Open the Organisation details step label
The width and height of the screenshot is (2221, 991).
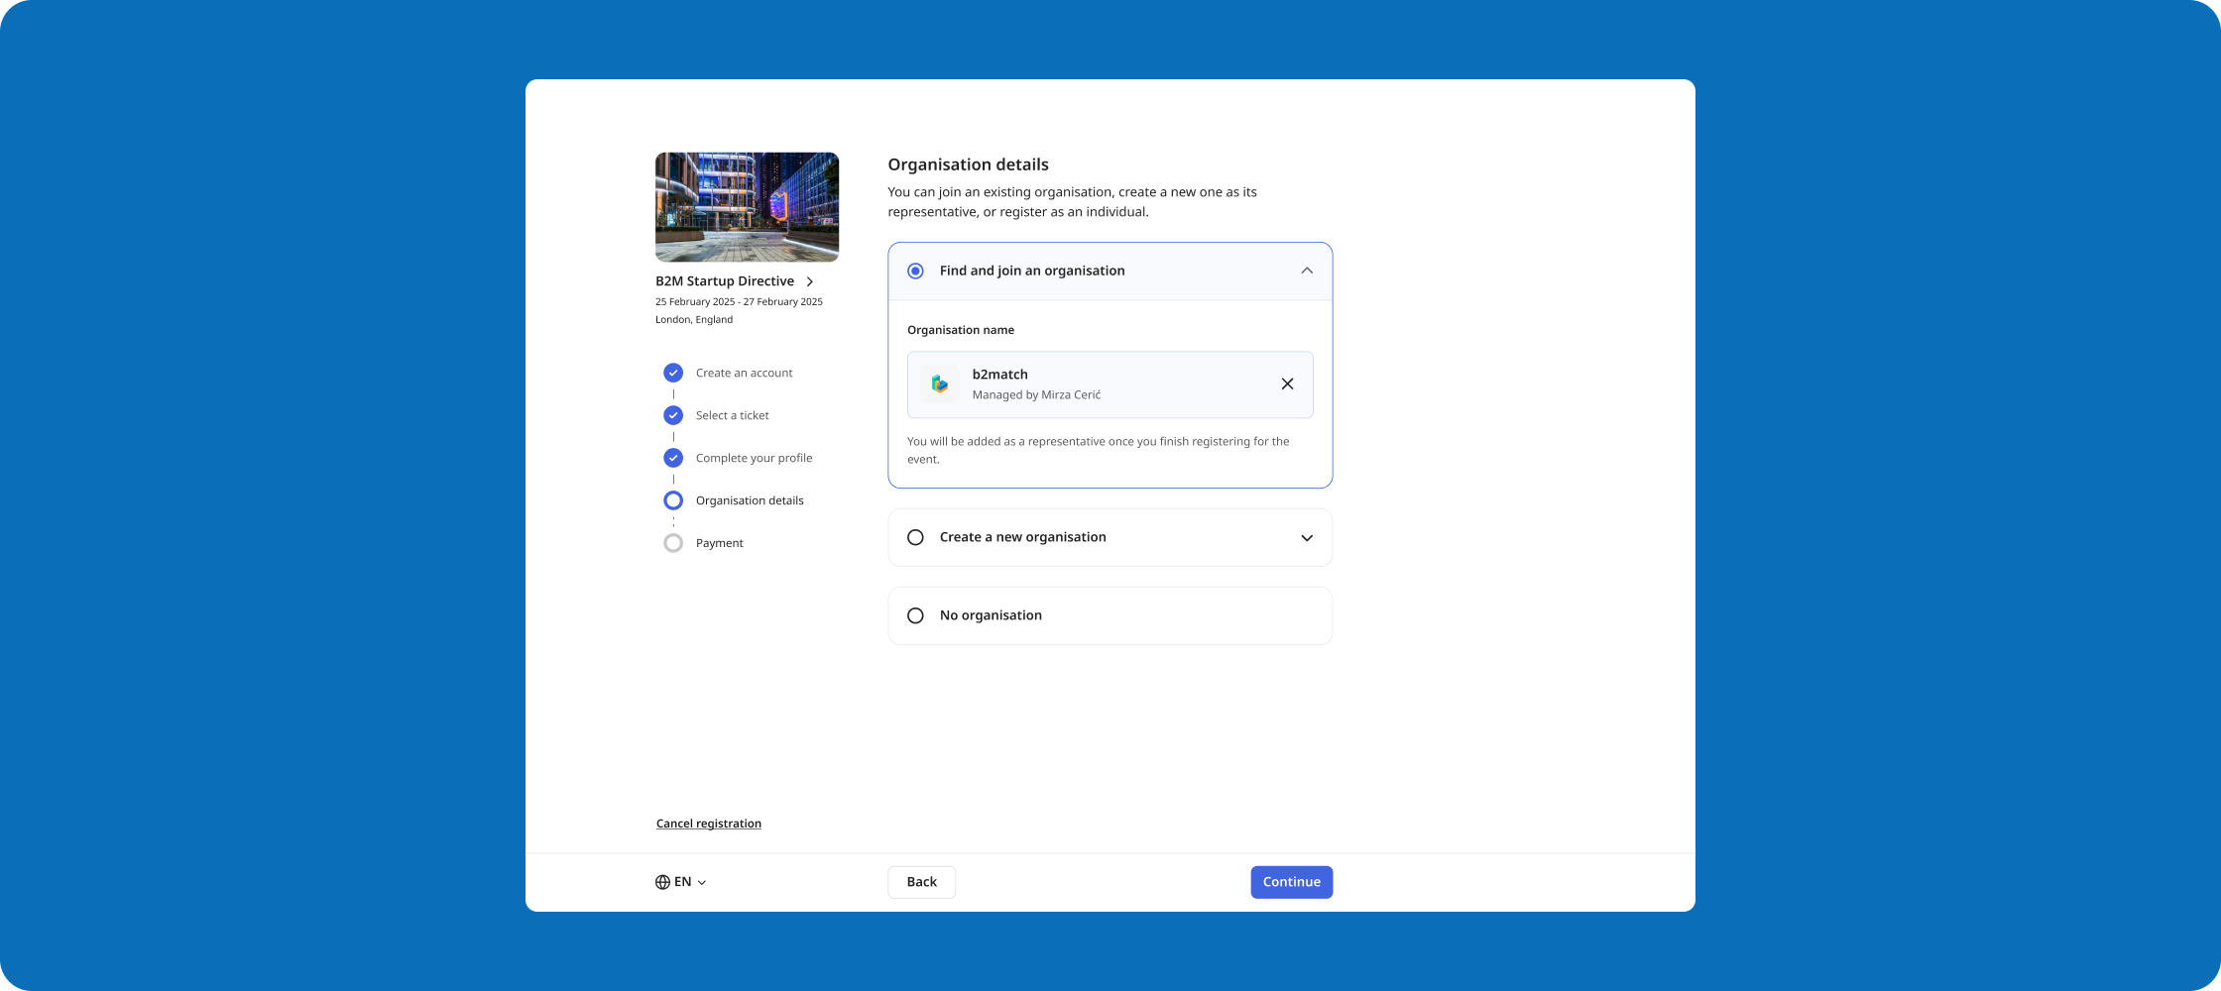(750, 500)
